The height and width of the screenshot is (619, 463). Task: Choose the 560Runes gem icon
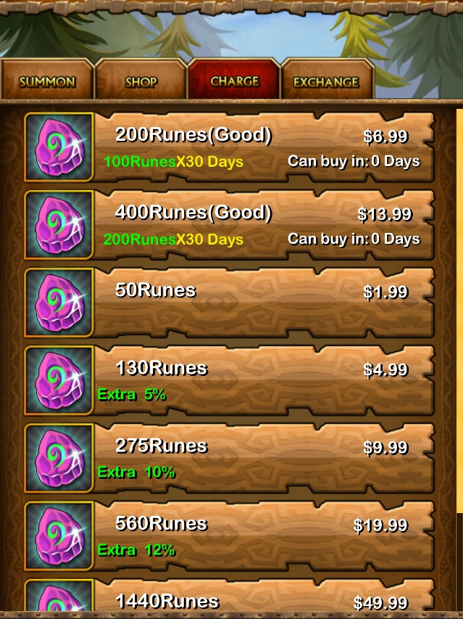point(59,536)
